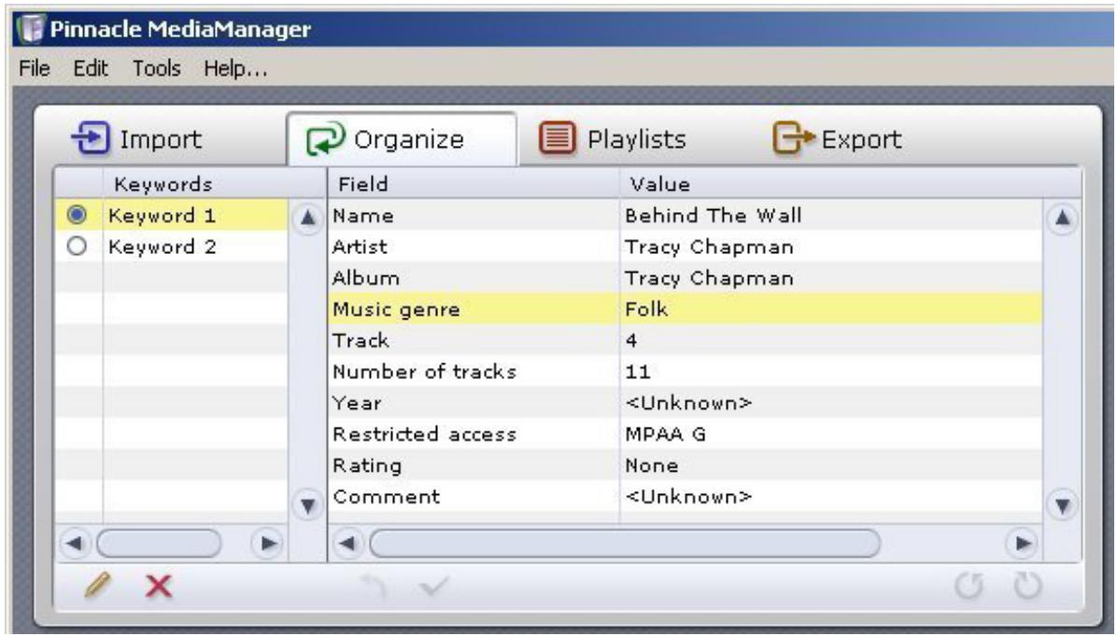Click the Keywords column header
The height and width of the screenshot is (636, 1117).
(x=163, y=185)
